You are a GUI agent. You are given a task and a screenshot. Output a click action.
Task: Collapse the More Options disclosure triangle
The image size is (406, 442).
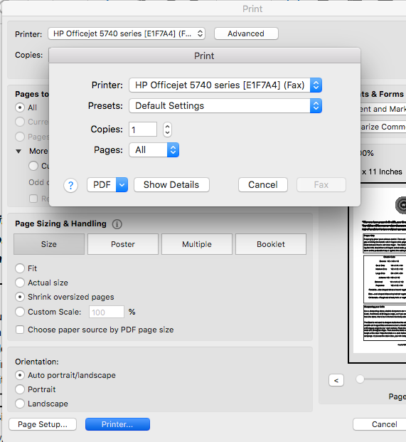coord(18,152)
